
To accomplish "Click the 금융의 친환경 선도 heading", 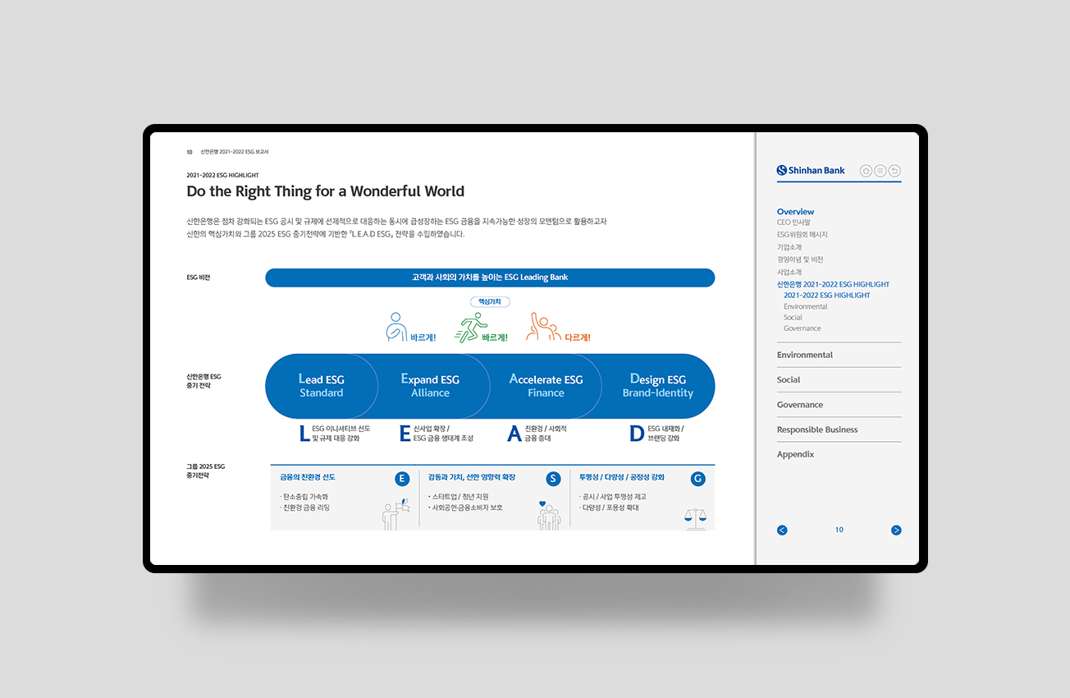I will point(307,477).
